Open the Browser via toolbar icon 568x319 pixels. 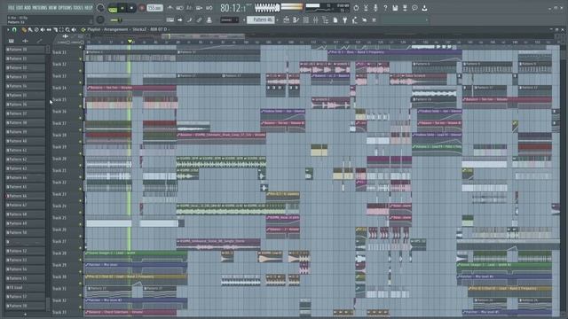tap(326, 20)
